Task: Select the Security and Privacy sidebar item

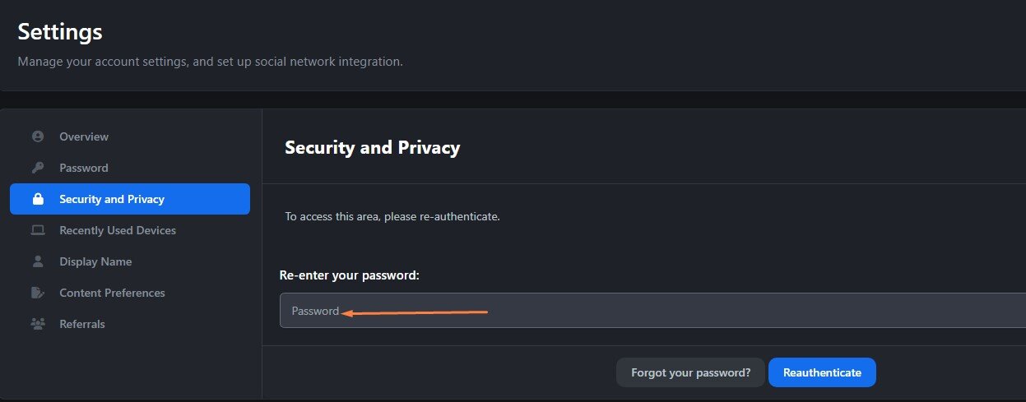Action: click(130, 199)
